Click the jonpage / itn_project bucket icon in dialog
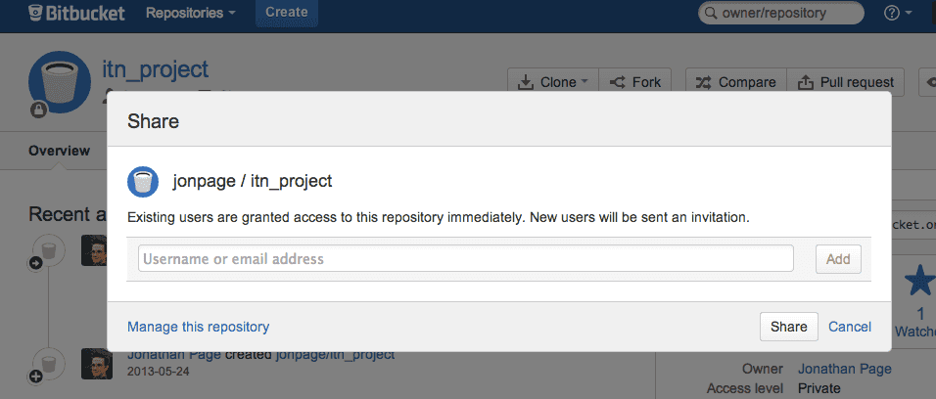The image size is (936, 399). click(x=143, y=181)
